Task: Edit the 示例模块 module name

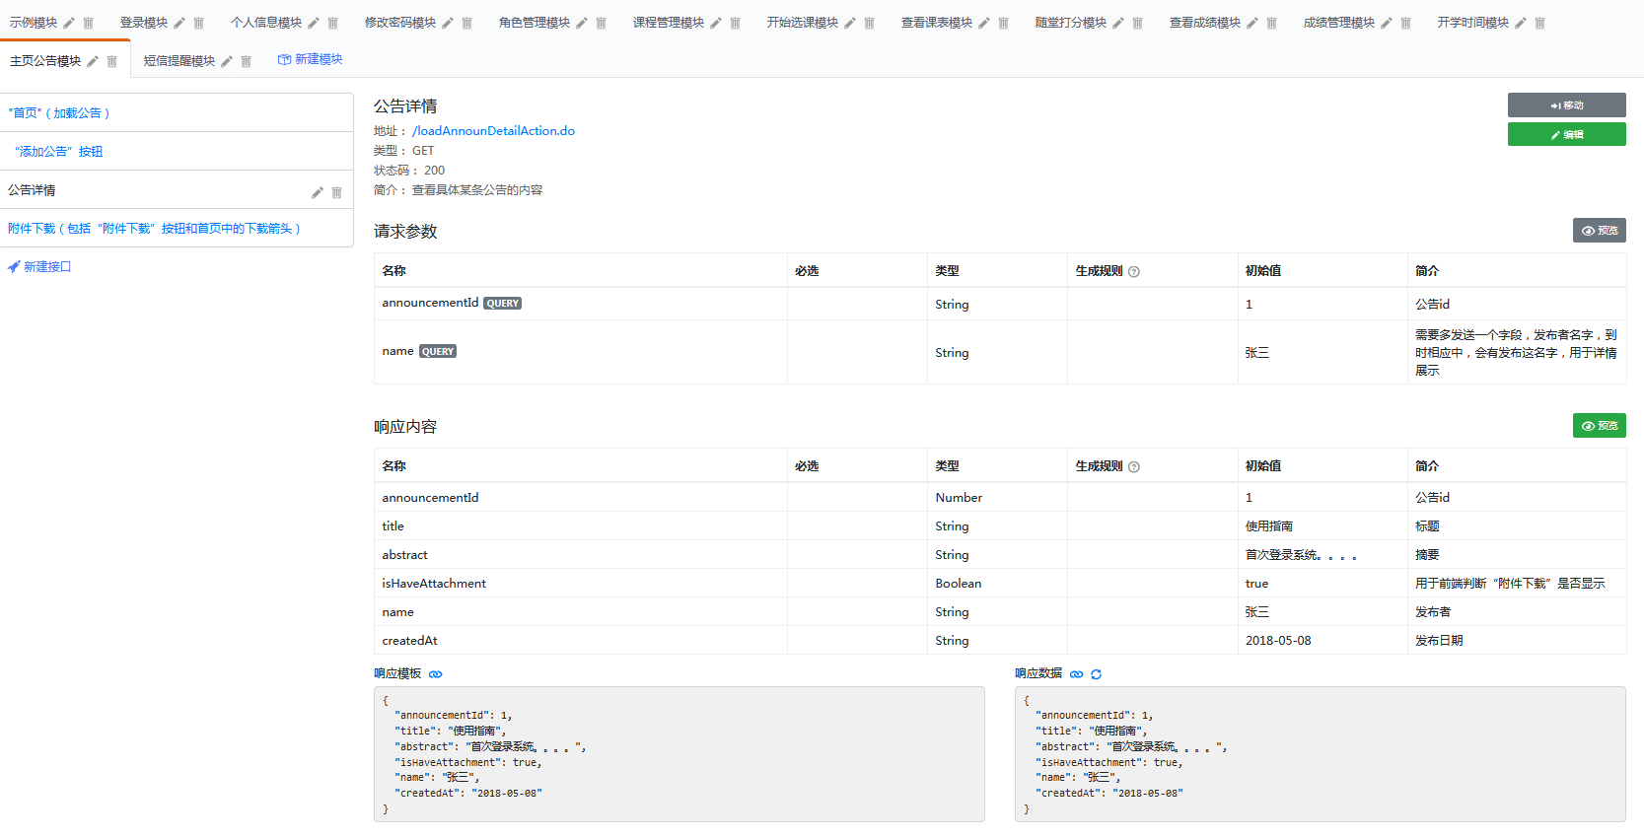Action: pos(69,23)
